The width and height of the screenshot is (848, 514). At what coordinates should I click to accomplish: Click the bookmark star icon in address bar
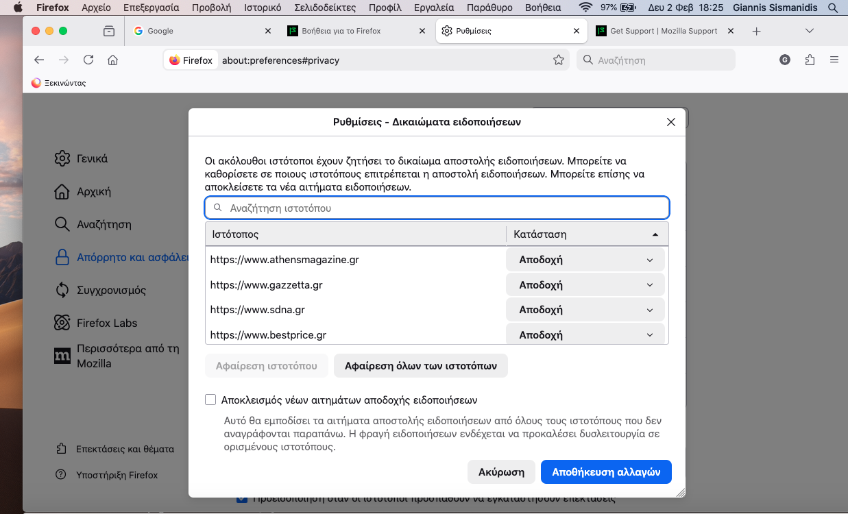(x=559, y=60)
